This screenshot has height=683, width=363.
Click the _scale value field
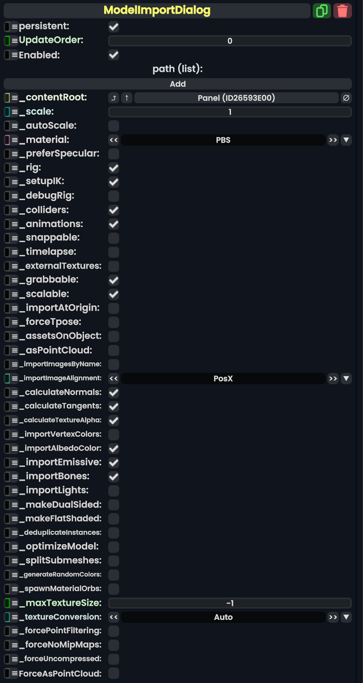(230, 111)
